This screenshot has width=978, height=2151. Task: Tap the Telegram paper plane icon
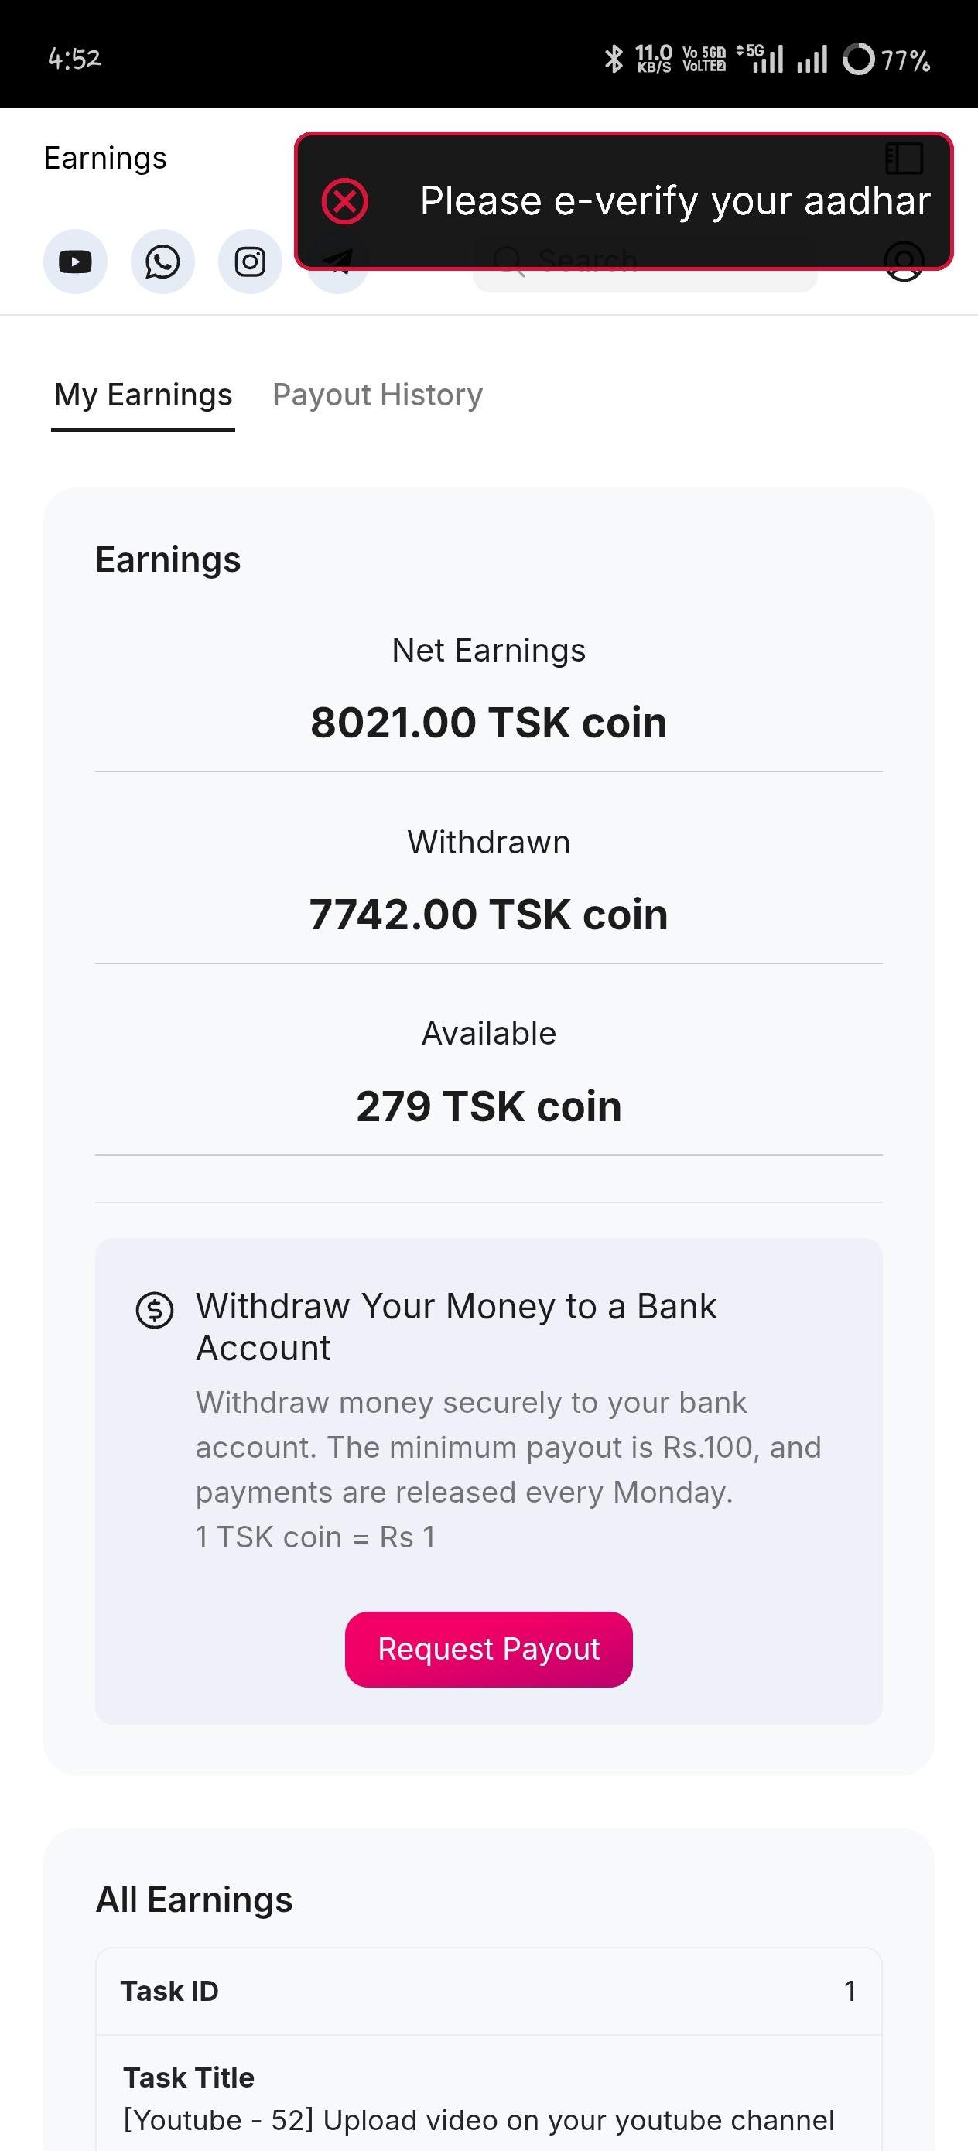[338, 264]
